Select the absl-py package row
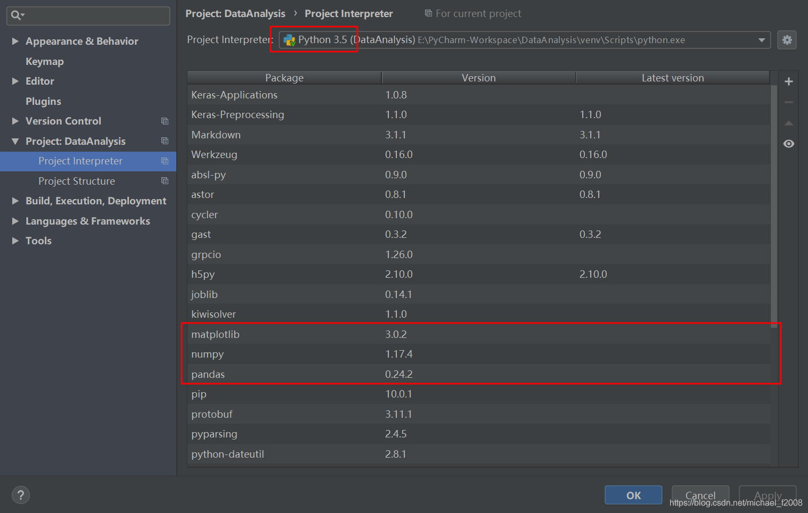 (x=478, y=175)
